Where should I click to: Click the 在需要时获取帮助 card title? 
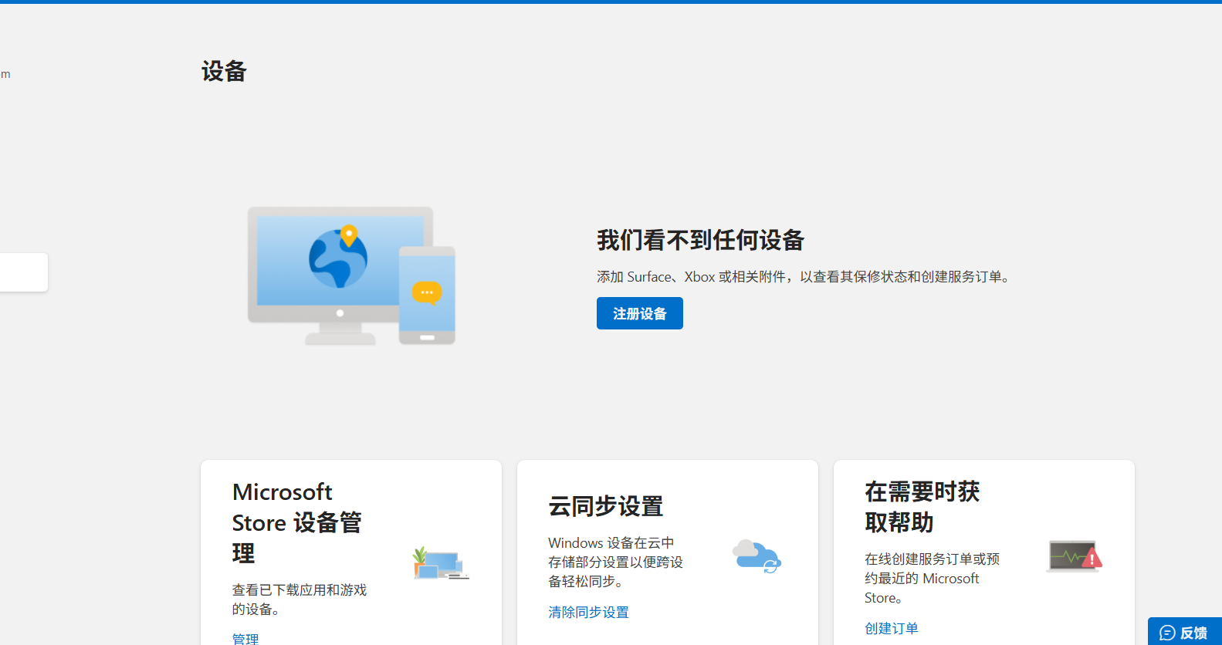(x=922, y=507)
